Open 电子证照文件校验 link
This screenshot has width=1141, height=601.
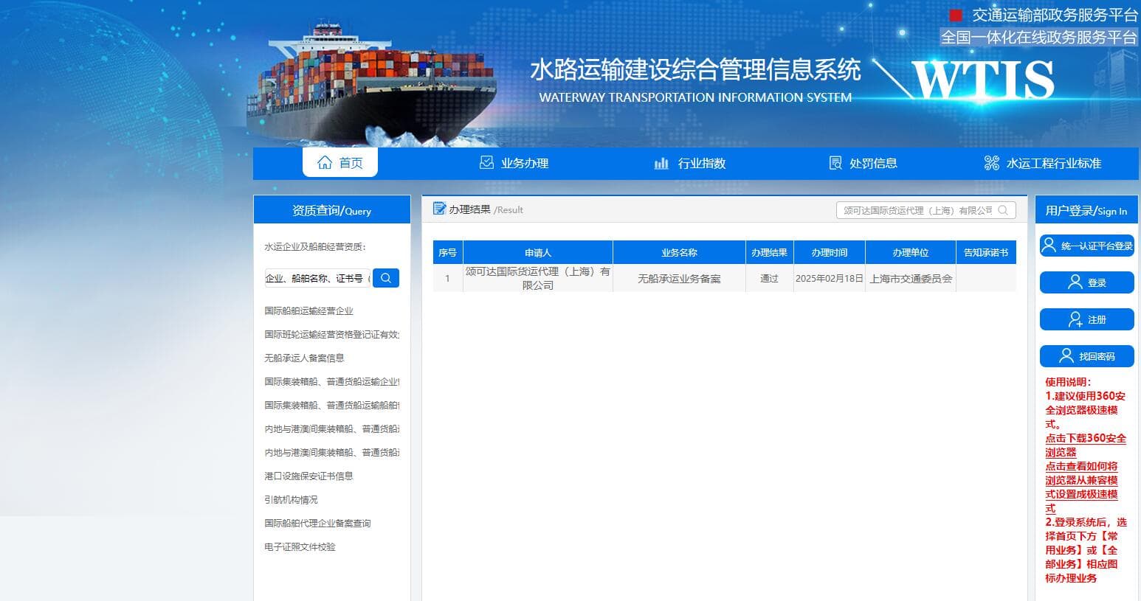click(300, 547)
